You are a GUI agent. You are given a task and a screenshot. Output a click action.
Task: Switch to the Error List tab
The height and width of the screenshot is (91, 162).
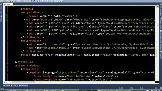click(14, 86)
